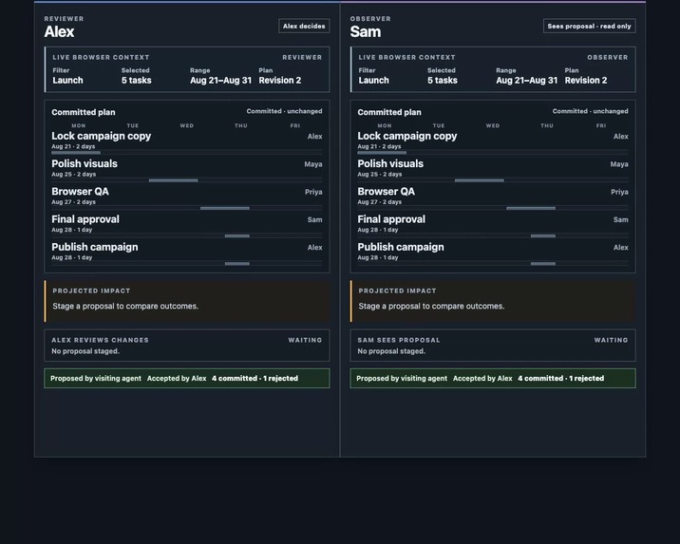Click '4 committed · 1 rejected' in Alex's panel
Viewport: 680px width, 544px height.
pyautogui.click(x=255, y=379)
